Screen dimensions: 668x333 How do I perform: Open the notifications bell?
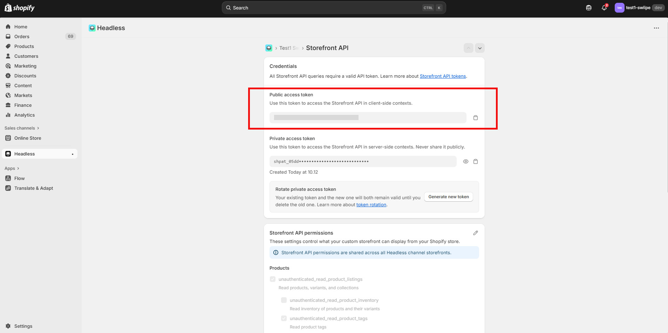click(x=604, y=8)
